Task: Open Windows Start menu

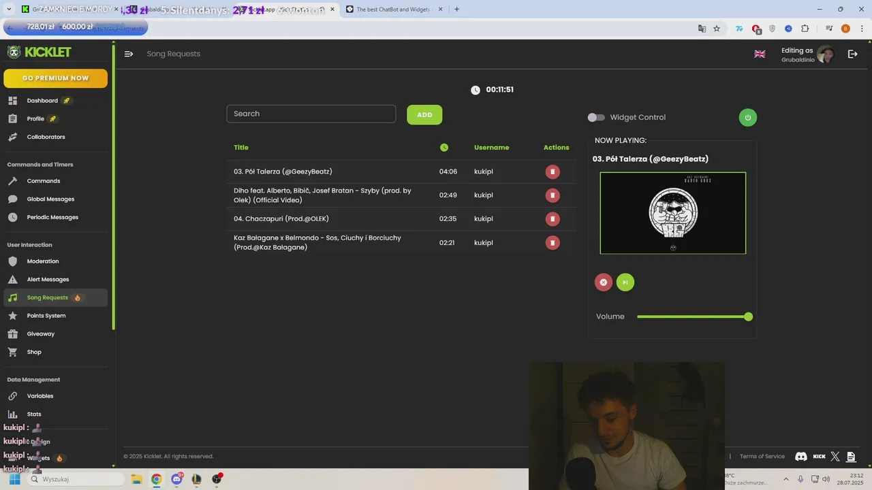Action: pyautogui.click(x=14, y=479)
